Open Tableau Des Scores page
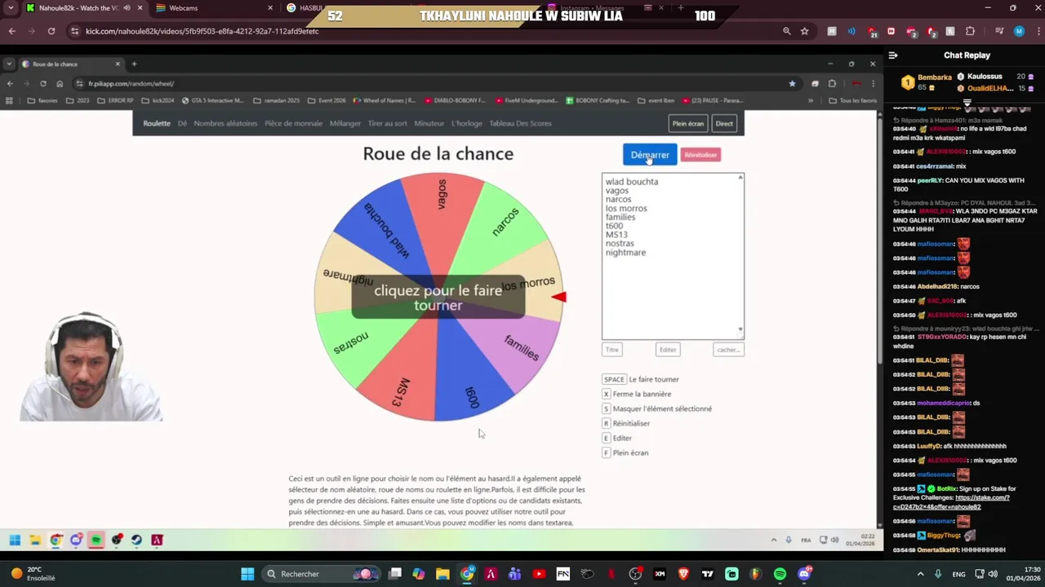1045x587 pixels. pyautogui.click(x=520, y=124)
